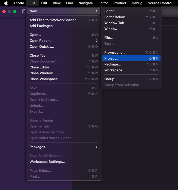Viewport: 178px width, 190px height.
Task: Choose Close Workspace
Action: [x=64, y=79]
